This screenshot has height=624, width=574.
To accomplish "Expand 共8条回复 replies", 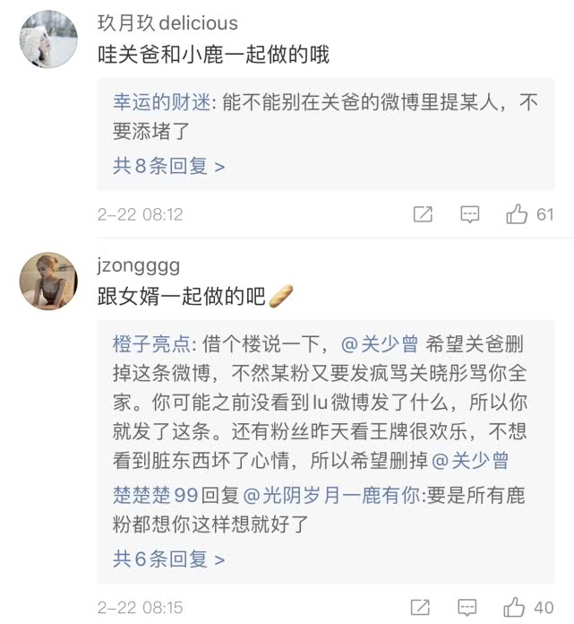I will click(167, 166).
